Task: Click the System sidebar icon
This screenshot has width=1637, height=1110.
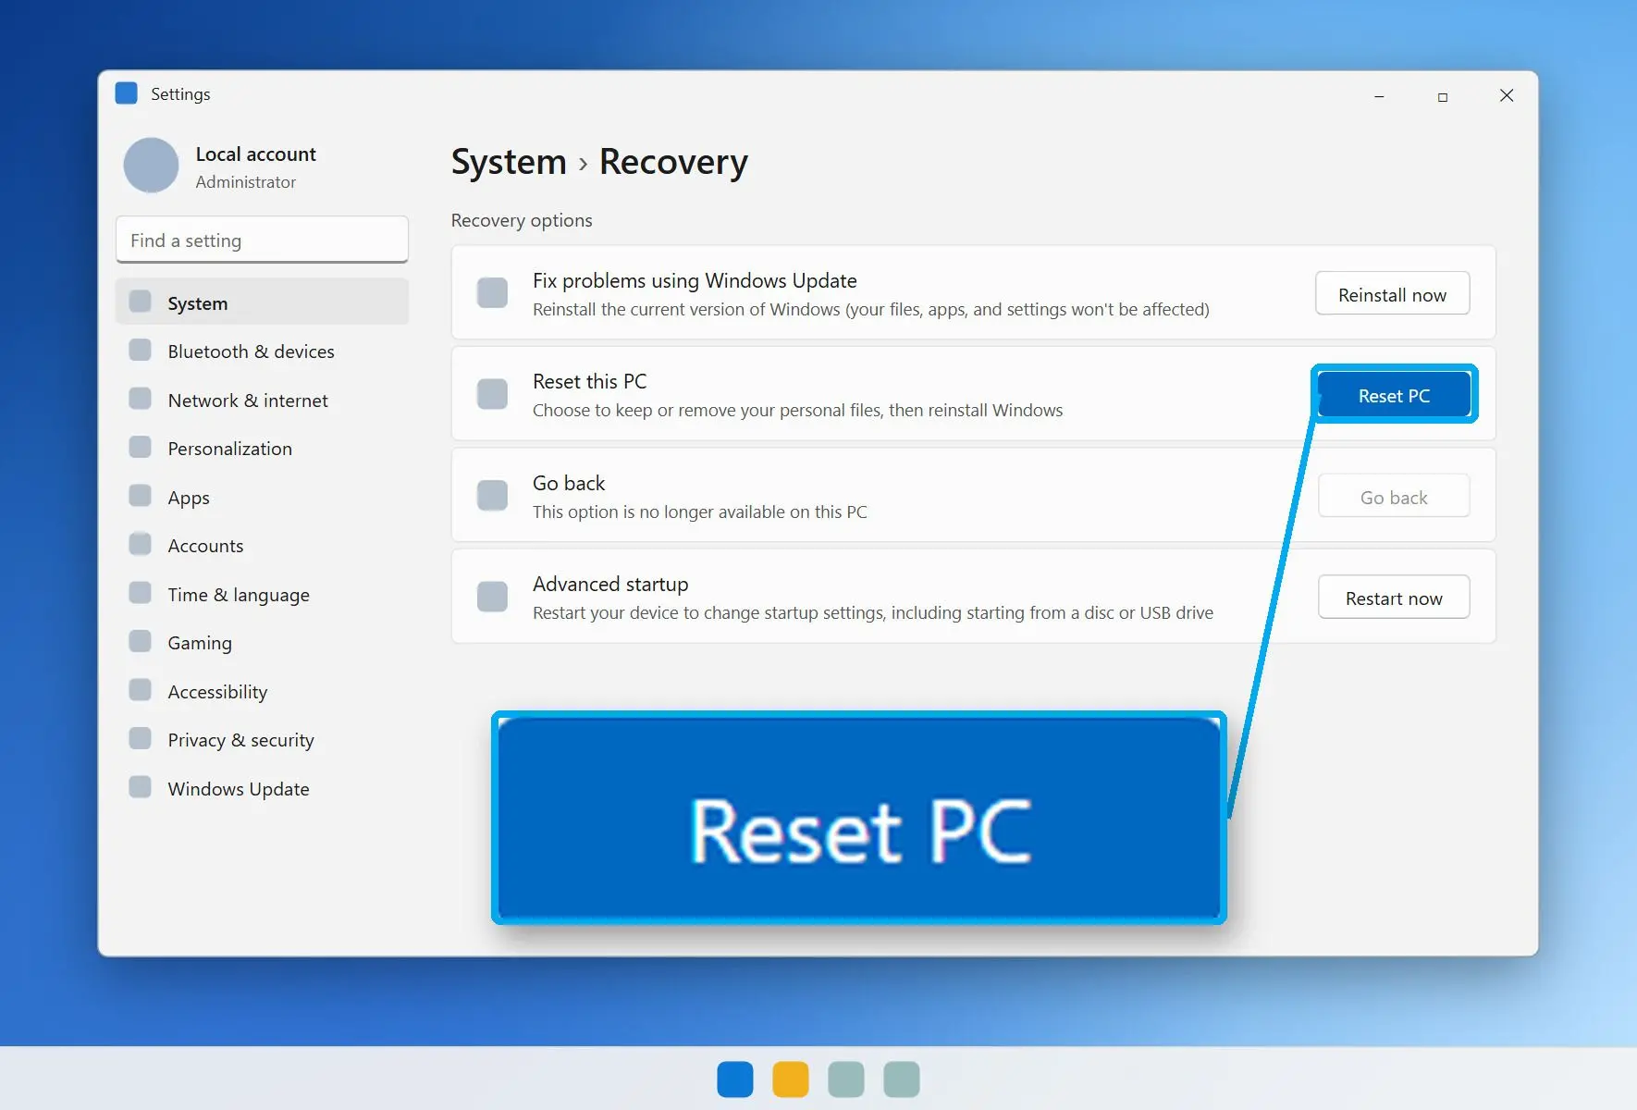Action: pos(140,302)
